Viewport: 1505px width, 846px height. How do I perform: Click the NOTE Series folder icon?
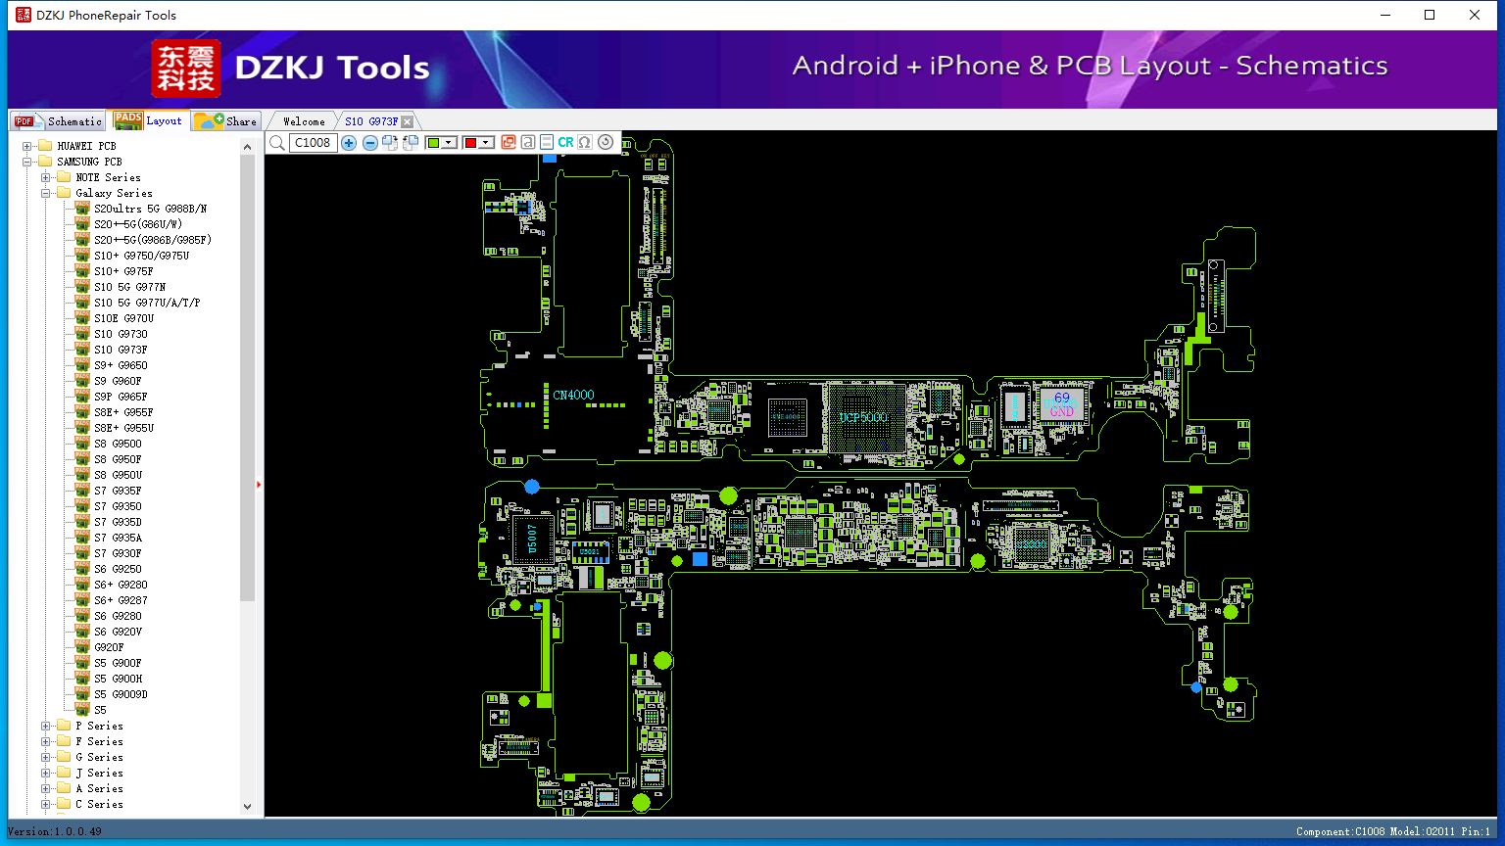pyautogui.click(x=64, y=177)
